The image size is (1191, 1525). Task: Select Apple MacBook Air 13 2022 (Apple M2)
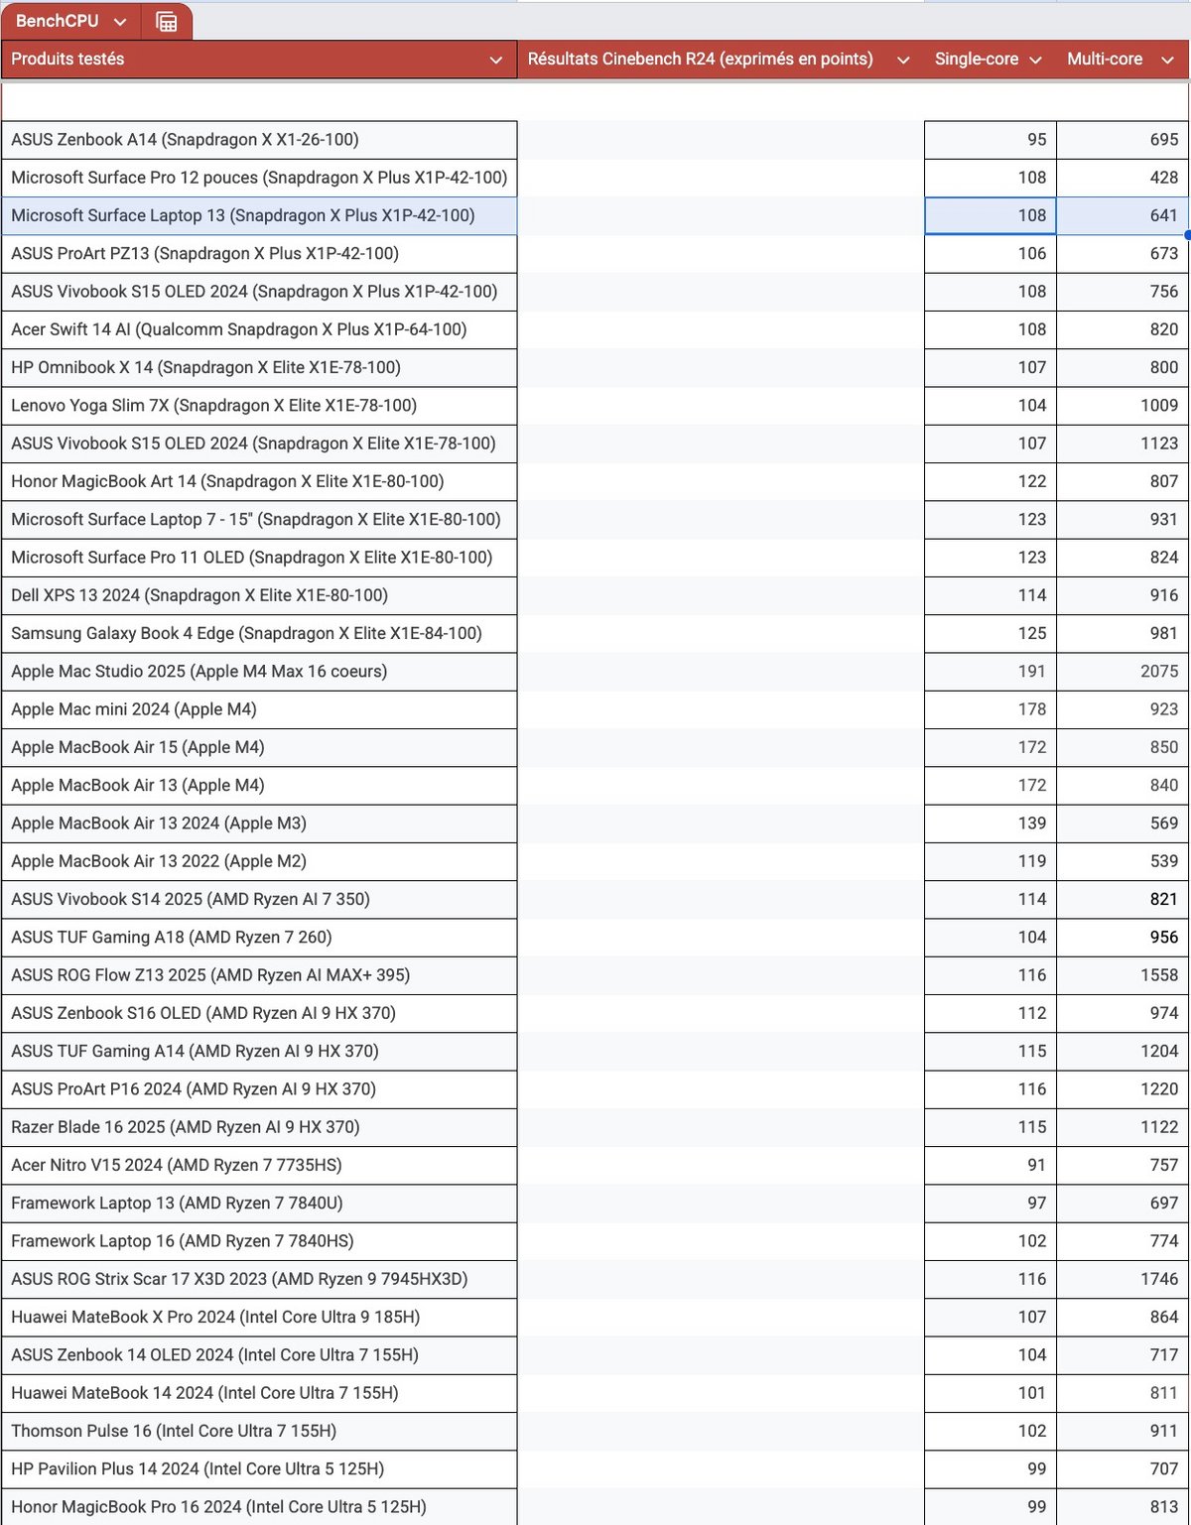pos(259,861)
